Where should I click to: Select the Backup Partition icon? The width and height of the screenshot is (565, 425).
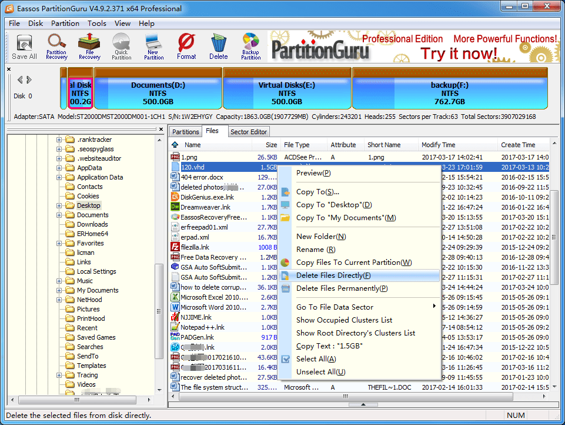[x=250, y=46]
